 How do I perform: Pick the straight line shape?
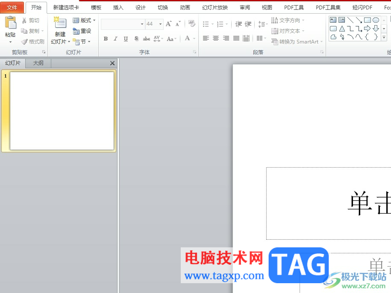coord(350,20)
